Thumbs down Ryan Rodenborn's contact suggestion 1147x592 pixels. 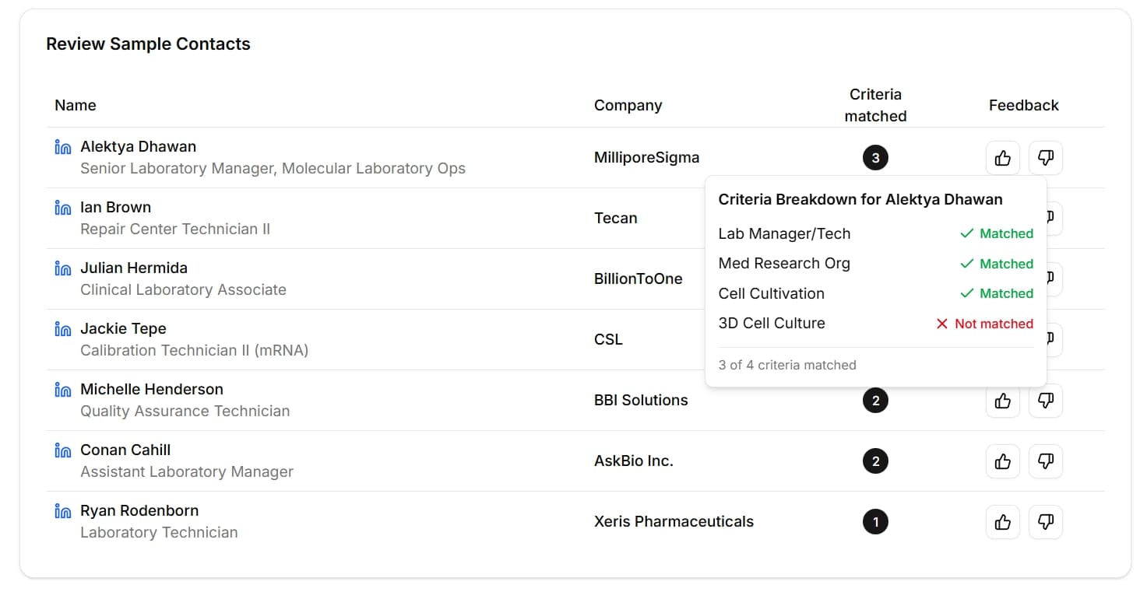(x=1046, y=521)
